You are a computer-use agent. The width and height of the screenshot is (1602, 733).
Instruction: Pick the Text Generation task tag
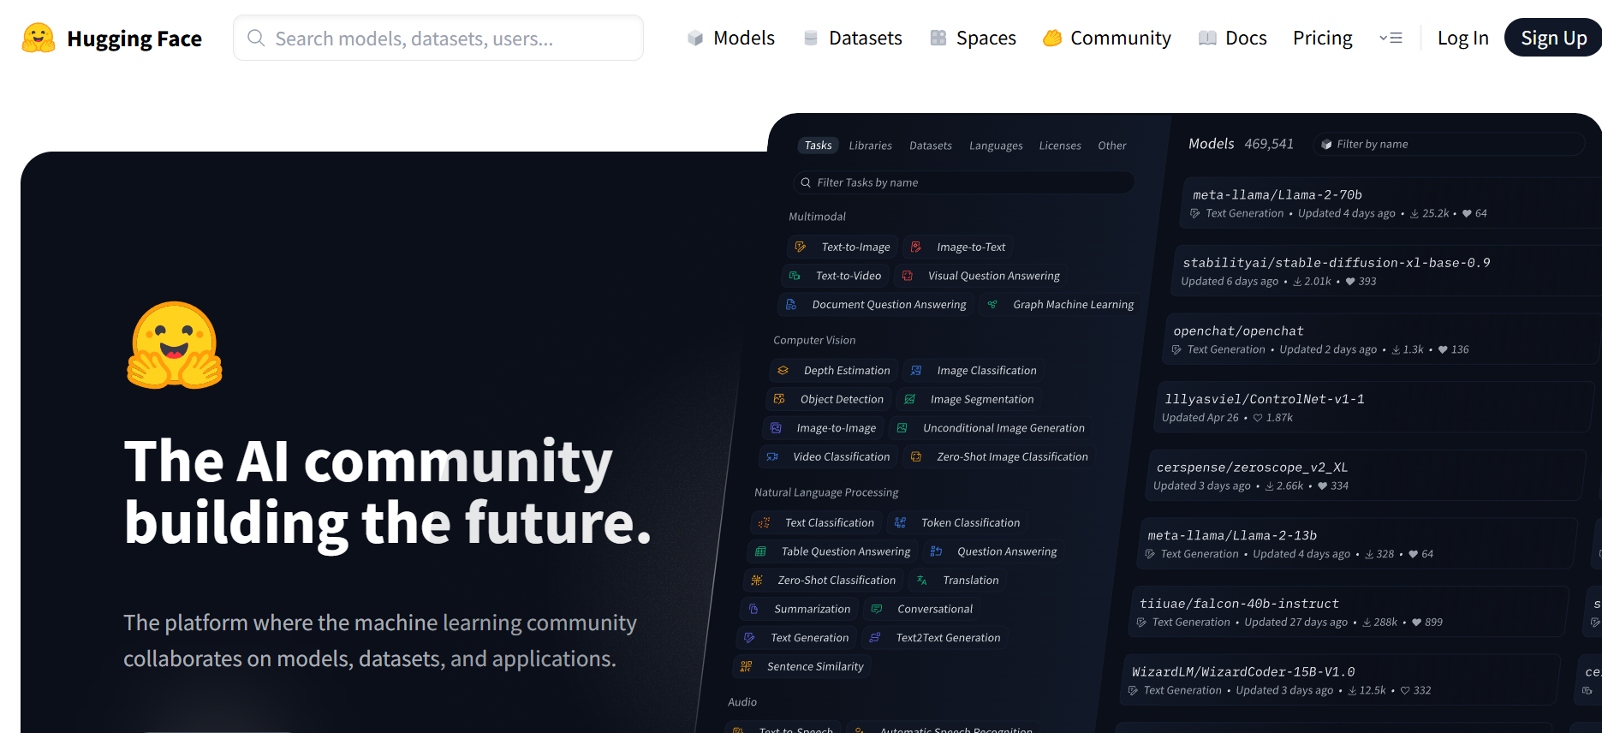(x=796, y=637)
